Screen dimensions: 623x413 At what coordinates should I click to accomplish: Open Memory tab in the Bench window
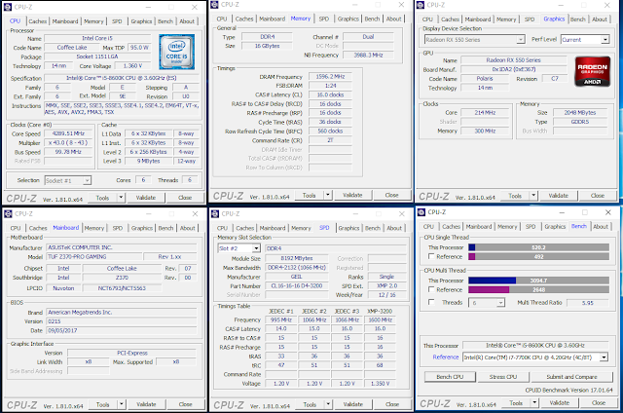click(x=507, y=227)
